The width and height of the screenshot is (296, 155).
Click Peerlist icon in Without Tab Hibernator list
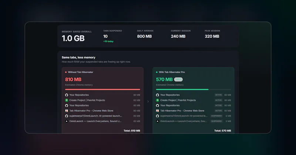tap(67, 100)
